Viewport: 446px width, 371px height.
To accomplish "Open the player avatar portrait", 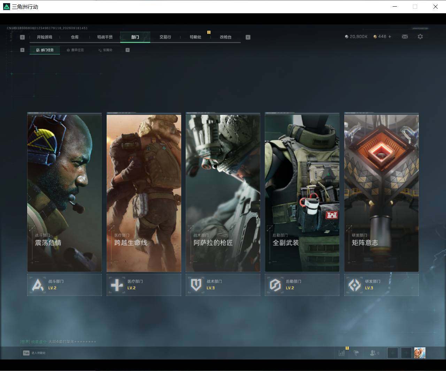I will point(420,353).
